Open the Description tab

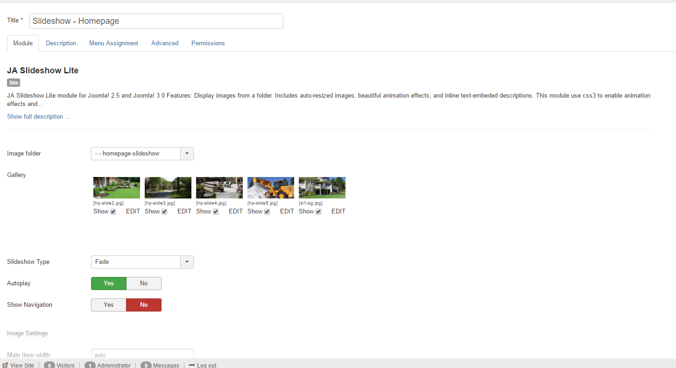(x=61, y=43)
